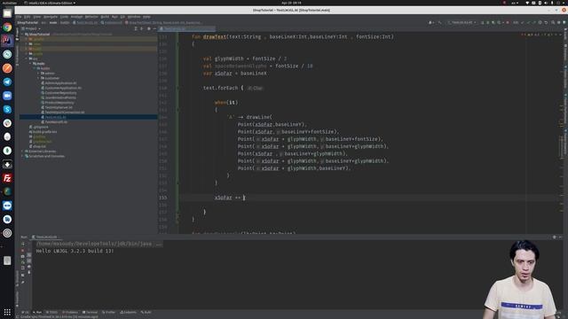The width and height of the screenshot is (568, 319).
Task: Click Git rollback icon in toolbar
Action: 546,22
